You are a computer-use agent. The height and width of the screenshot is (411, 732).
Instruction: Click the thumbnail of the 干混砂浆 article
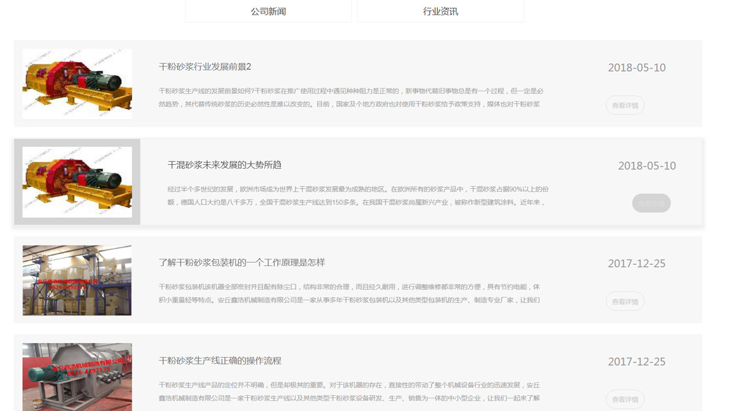[77, 182]
